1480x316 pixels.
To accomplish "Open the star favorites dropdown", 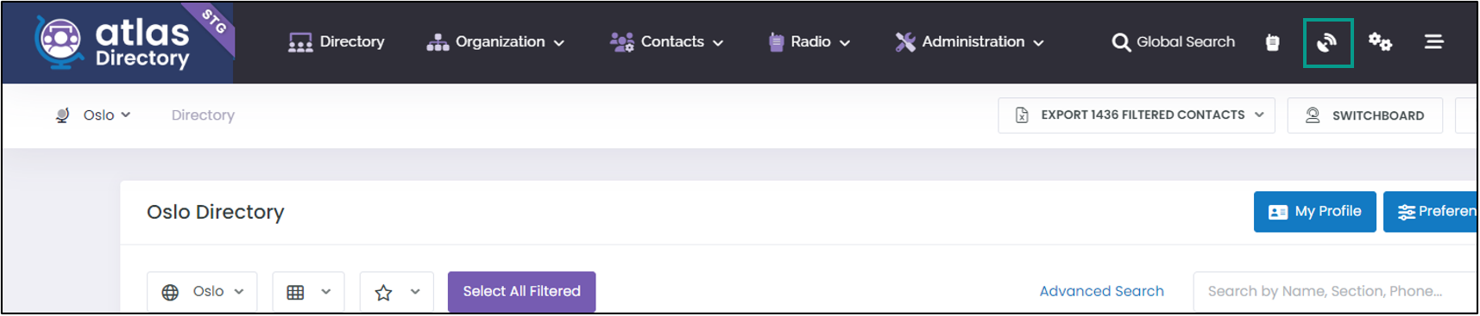I will coord(396,292).
